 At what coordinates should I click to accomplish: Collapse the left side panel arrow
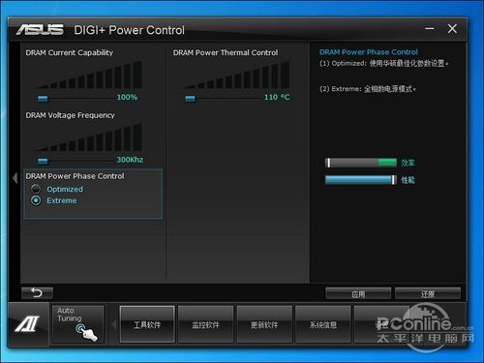(x=15, y=178)
